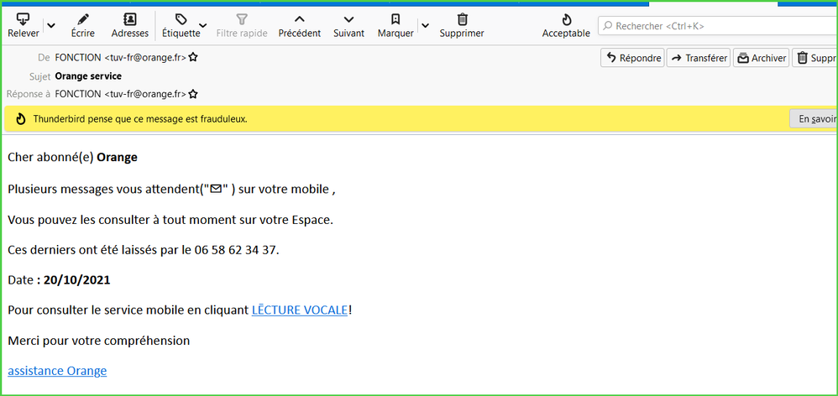
Task: Click the assistance Orange link
Action: [57, 371]
